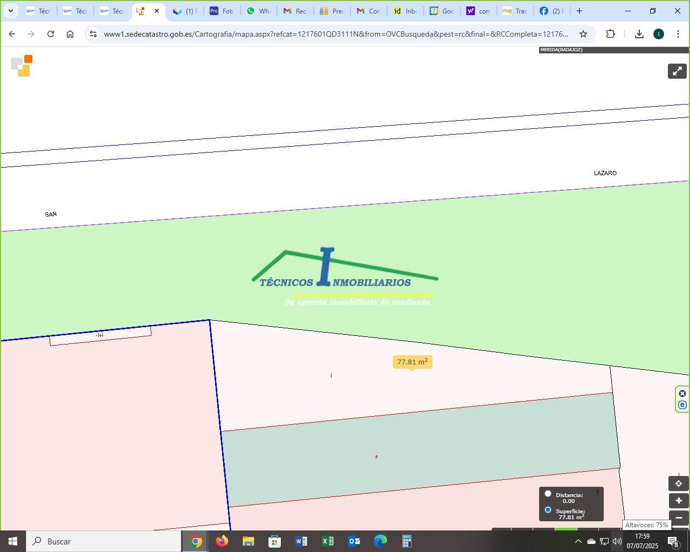This screenshot has width=690, height=552.
Task: Open Microsoft Edge from the taskbar
Action: click(x=381, y=541)
